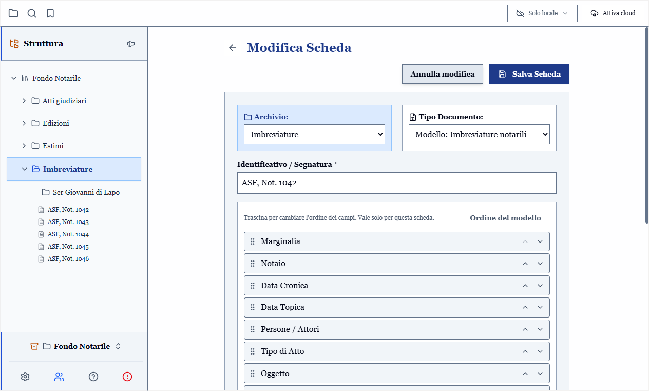Collapse the Struttura sidebar panel icon
649x391 pixels.
[x=131, y=44]
